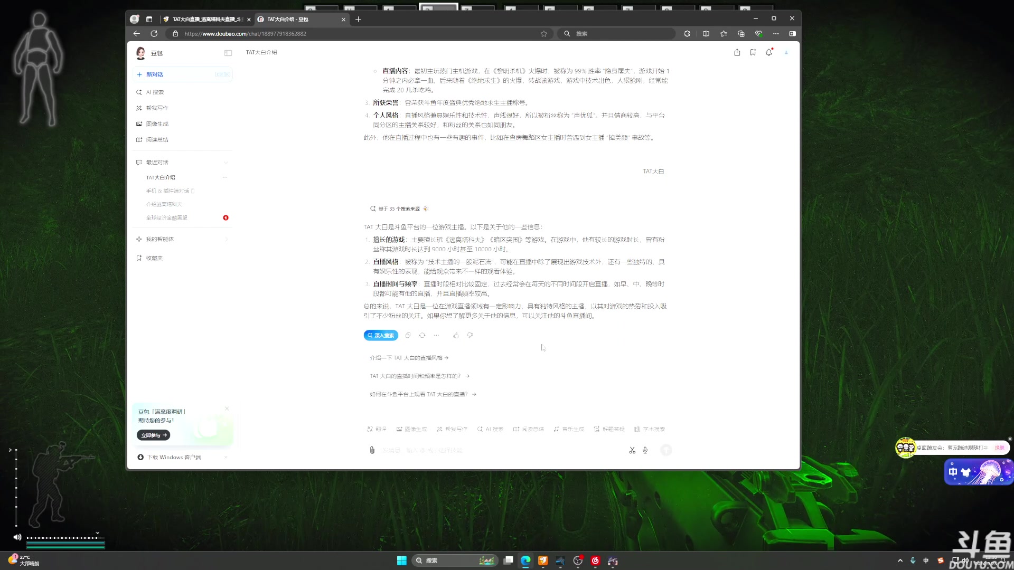Select AI 搜索 skill chip above input
This screenshot has width=1014, height=570.
[490, 429]
